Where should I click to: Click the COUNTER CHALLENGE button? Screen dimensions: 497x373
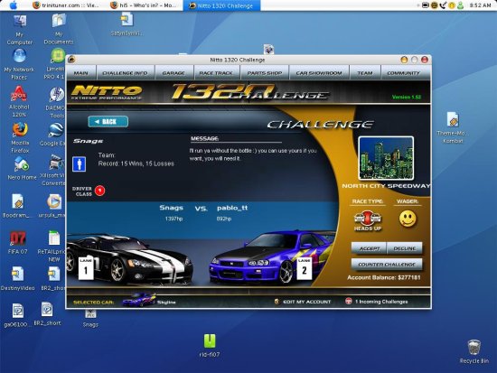click(387, 264)
